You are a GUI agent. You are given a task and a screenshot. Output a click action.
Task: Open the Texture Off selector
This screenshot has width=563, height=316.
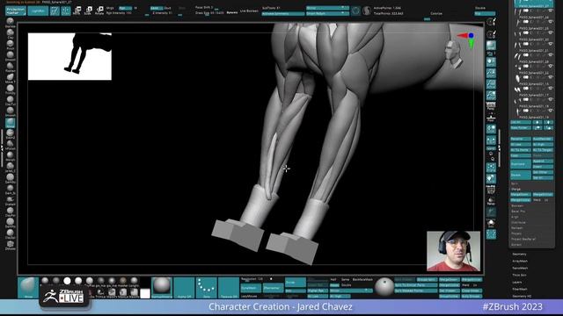click(x=229, y=287)
